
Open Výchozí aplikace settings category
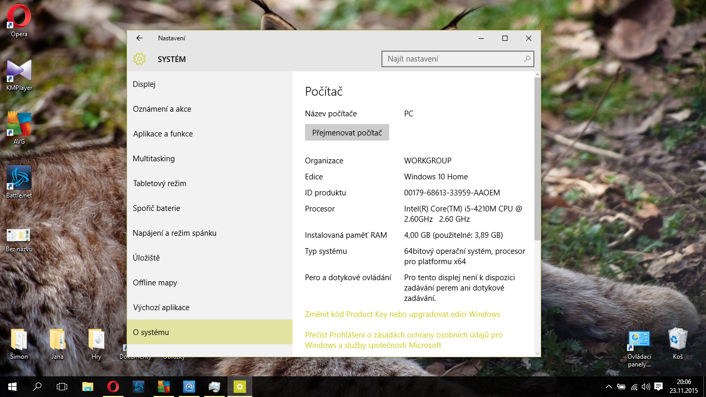click(x=161, y=308)
